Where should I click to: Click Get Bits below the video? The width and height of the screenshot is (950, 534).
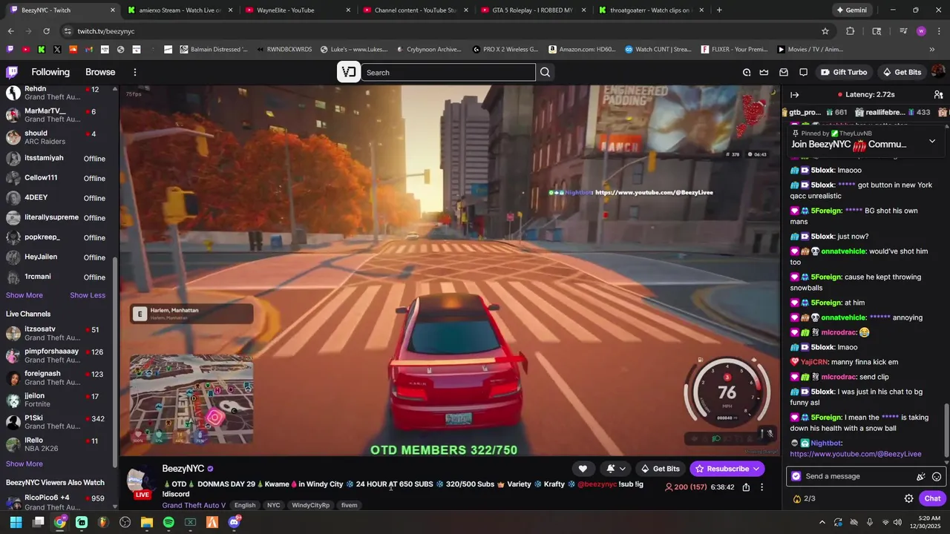click(660, 469)
